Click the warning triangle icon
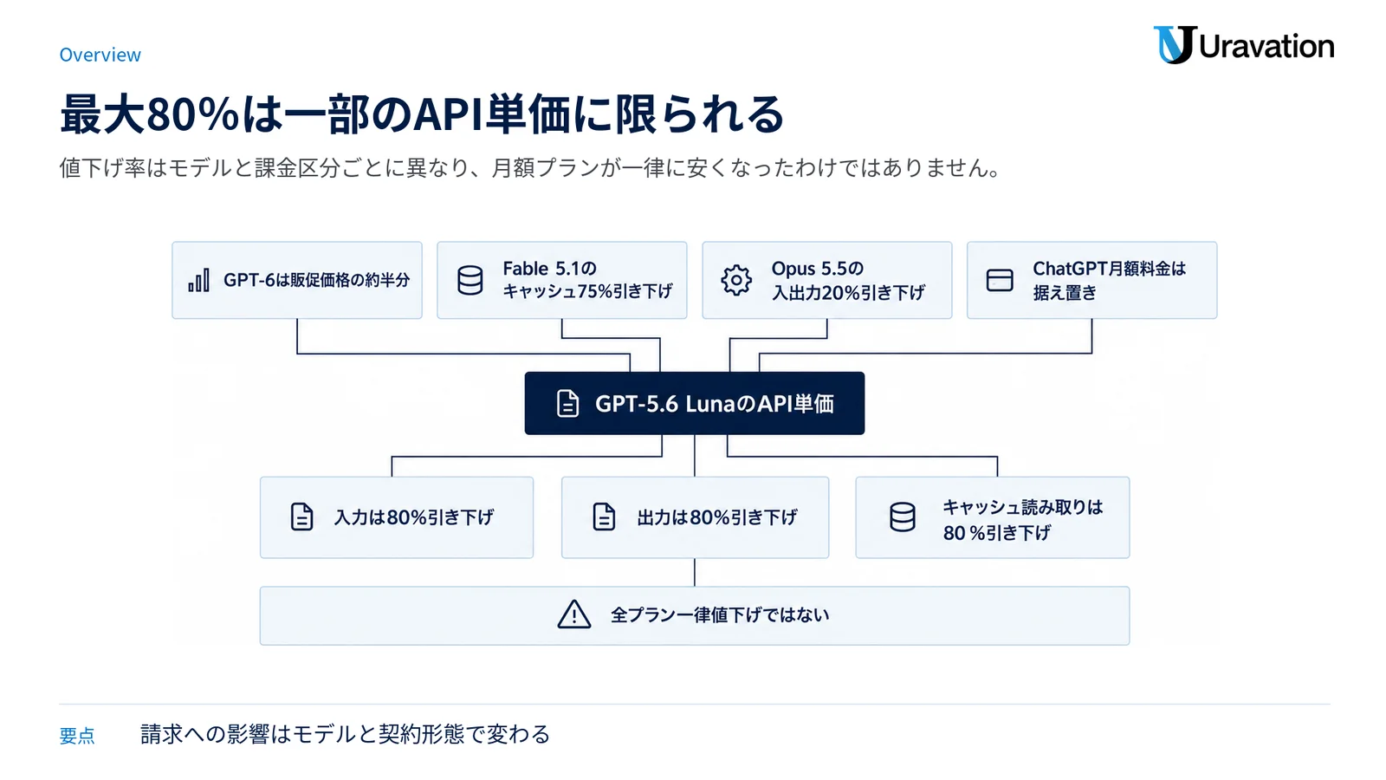 pos(573,614)
